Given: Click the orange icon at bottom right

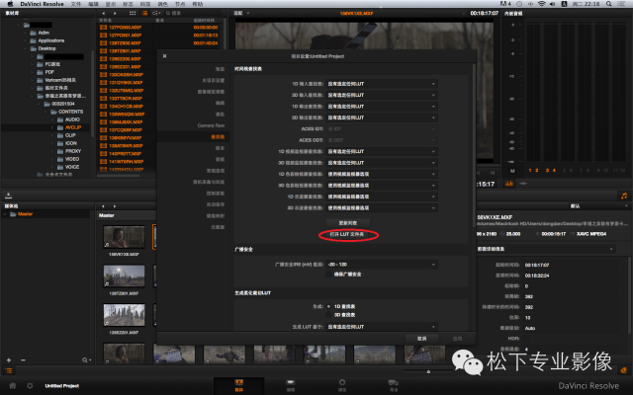Looking at the screenshot, I should click(x=623, y=370).
